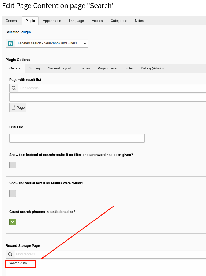Click the Page record browse button
This screenshot has height=276, width=206.
tap(18, 107)
